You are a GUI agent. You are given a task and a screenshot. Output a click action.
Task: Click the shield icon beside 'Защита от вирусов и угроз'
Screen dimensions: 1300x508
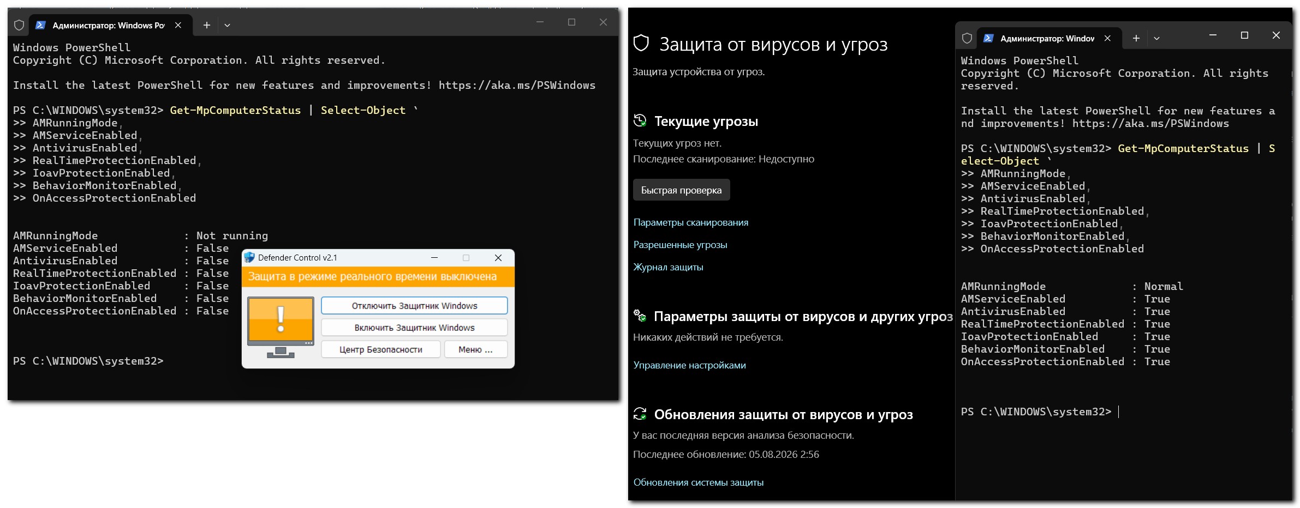[641, 43]
